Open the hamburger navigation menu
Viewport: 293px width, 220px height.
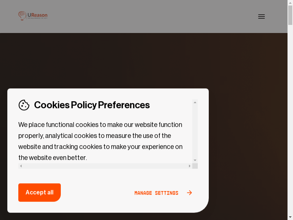(x=262, y=16)
